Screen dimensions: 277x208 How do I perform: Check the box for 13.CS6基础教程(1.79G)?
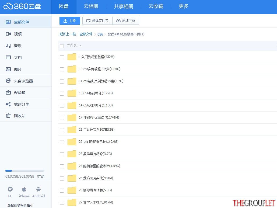62,93
